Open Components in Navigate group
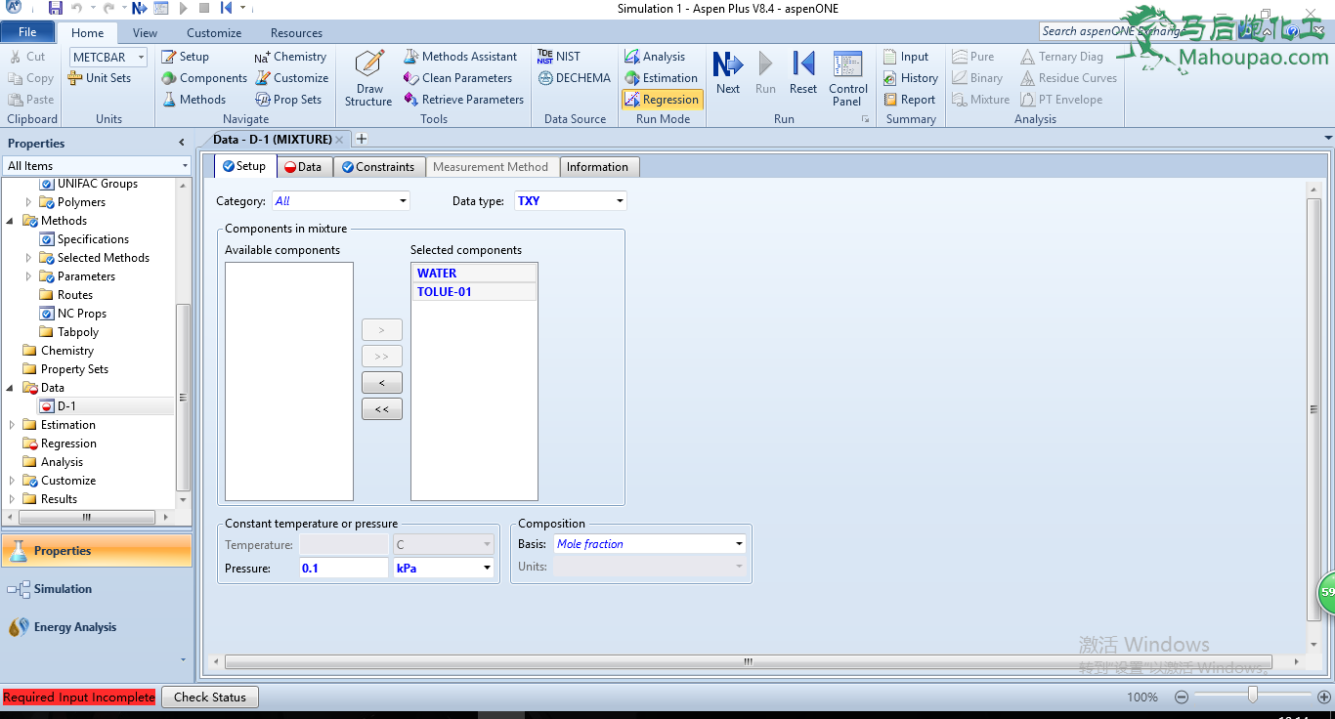This screenshot has height=719, width=1335. 203,78
